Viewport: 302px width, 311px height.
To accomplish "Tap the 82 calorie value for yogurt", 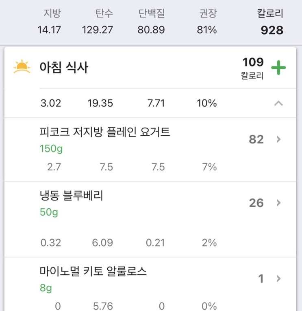I will 256,139.
